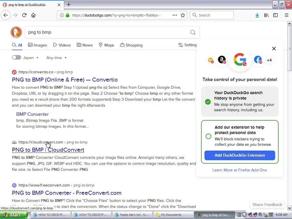Screen dimensions: 292x219
Task: Click the https://convertio.co result URL
Action: (36, 72)
